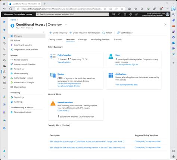Viewport: 177px width, 160px height.
Task: Open the left rail ellipsis more items
Action: pyautogui.click(x=4, y=89)
